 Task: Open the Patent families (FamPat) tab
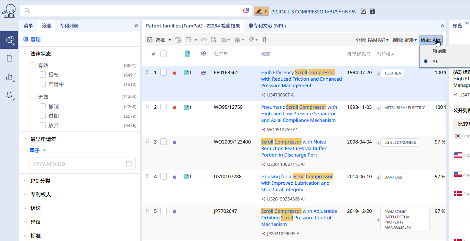tap(193, 26)
